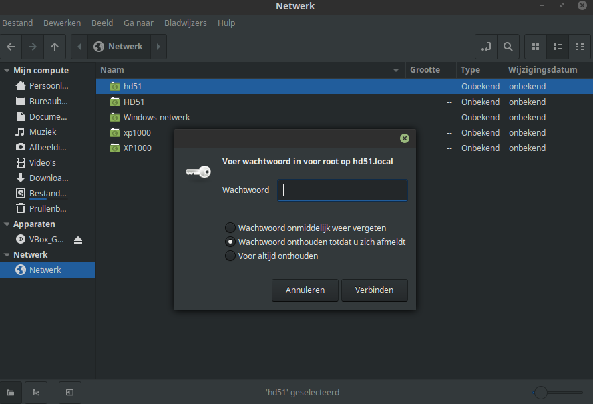The width and height of the screenshot is (593, 404).
Task: Select forget password immediately option
Action: click(230, 228)
